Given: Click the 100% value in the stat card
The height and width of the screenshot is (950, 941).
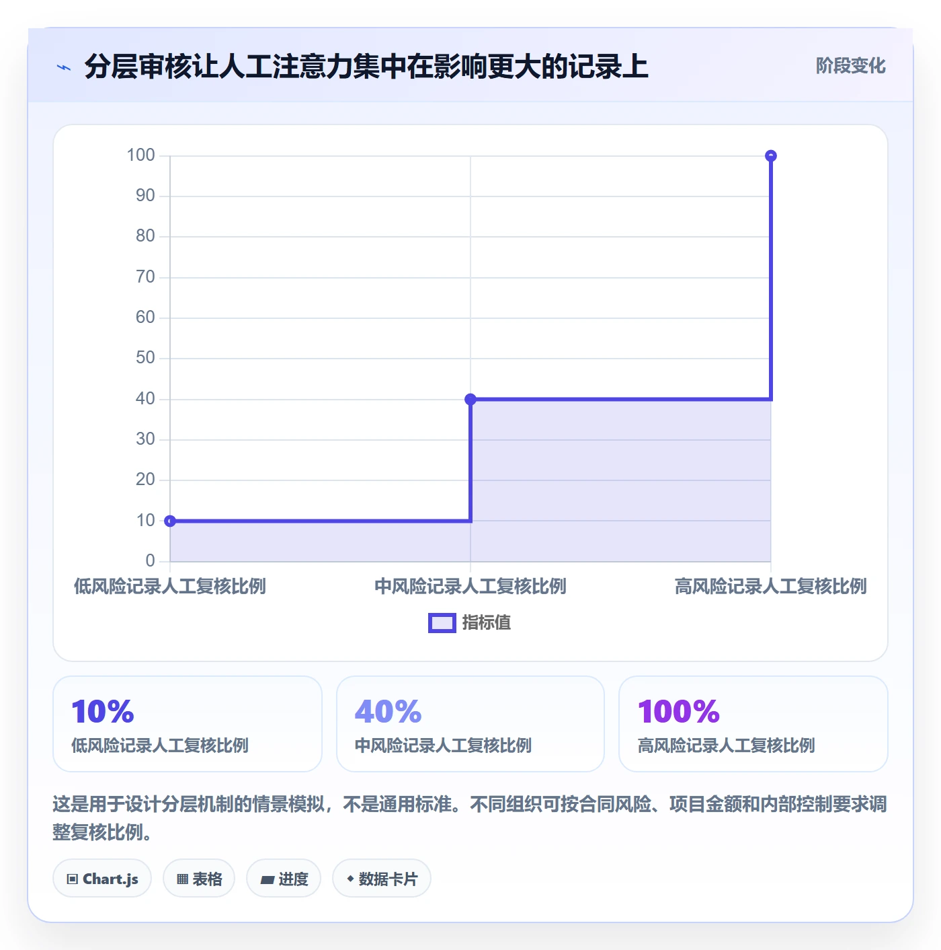Looking at the screenshot, I should 679,711.
